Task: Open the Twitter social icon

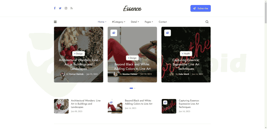Action: pyautogui.click(x=60, y=8)
